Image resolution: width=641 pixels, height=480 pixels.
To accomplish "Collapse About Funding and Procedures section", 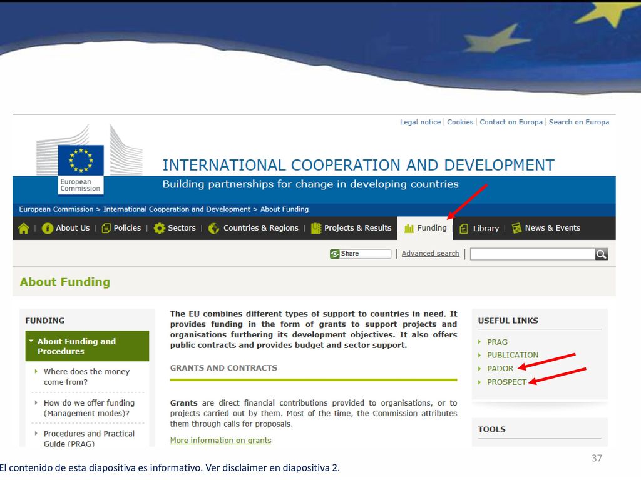I will click(87, 346).
